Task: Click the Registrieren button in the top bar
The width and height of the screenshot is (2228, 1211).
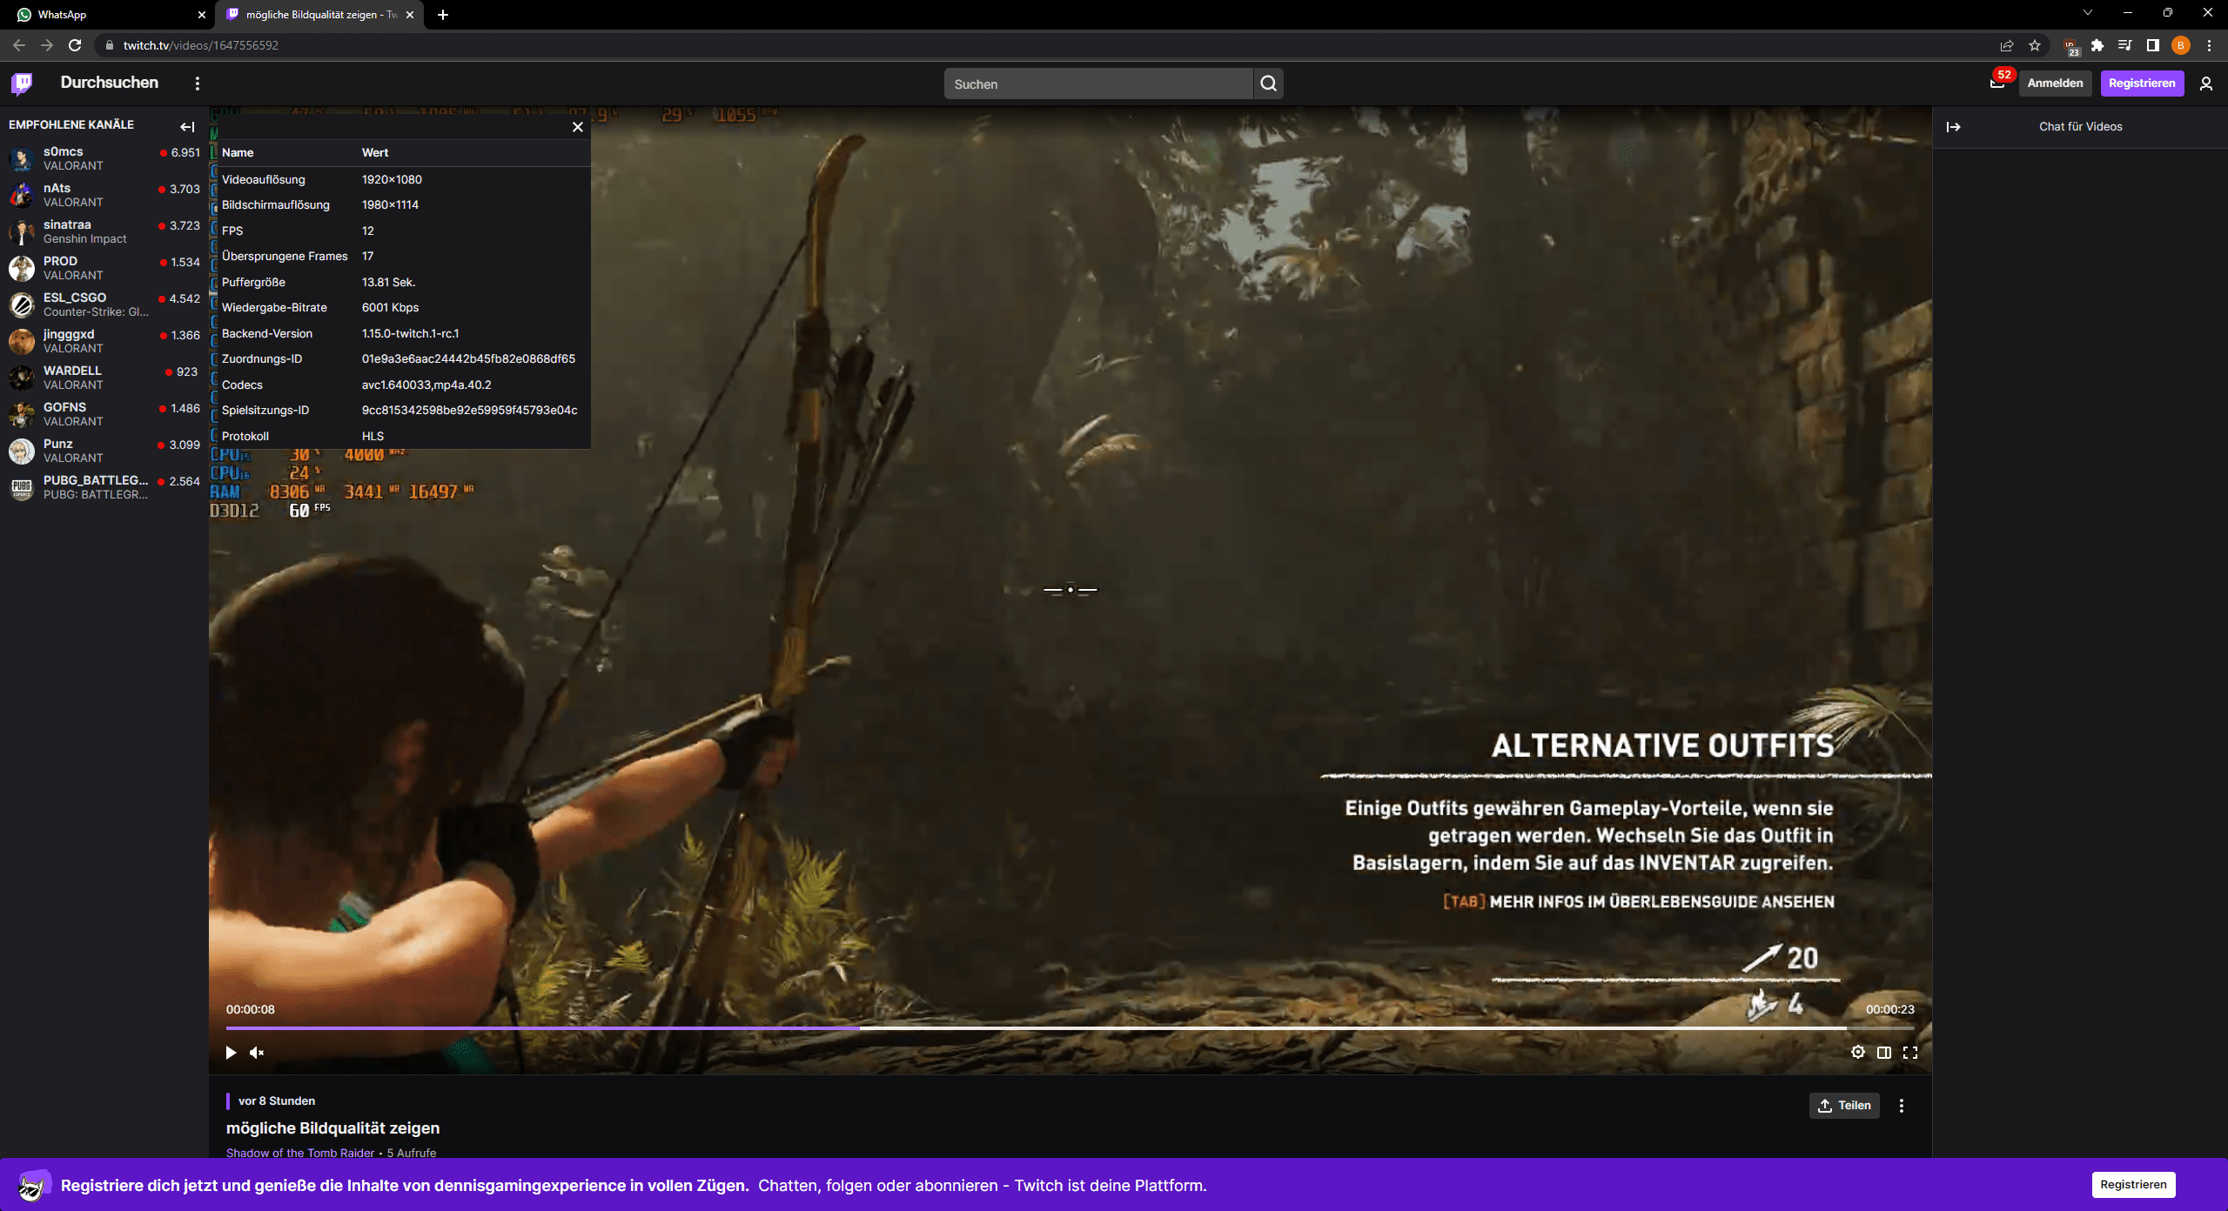Action: click(x=2142, y=84)
